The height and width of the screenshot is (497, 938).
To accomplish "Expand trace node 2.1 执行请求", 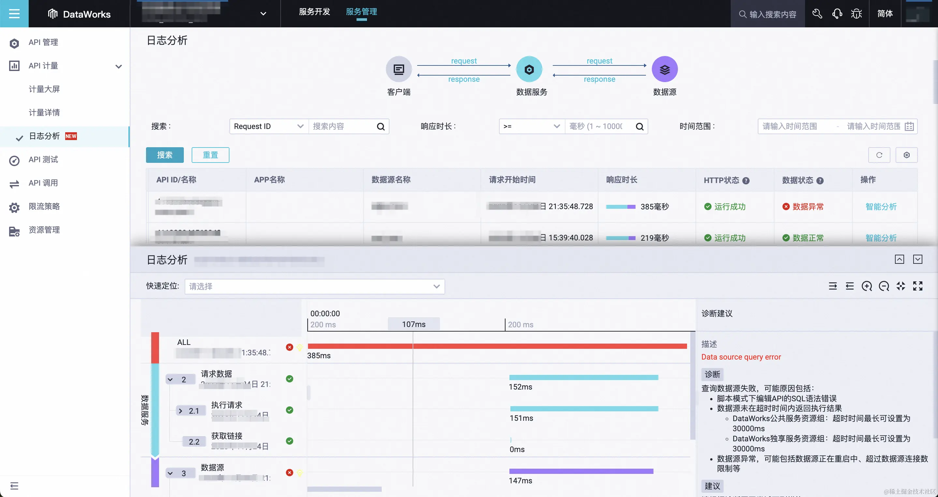I will pyautogui.click(x=180, y=411).
